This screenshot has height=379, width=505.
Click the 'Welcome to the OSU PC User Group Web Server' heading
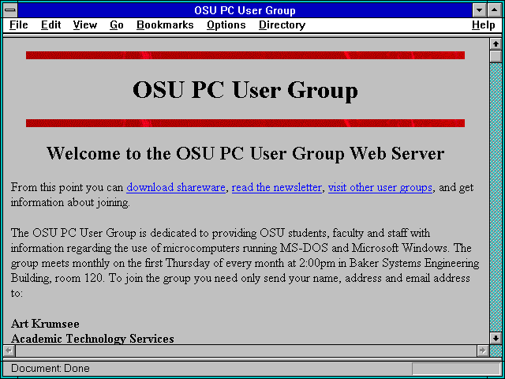click(245, 153)
